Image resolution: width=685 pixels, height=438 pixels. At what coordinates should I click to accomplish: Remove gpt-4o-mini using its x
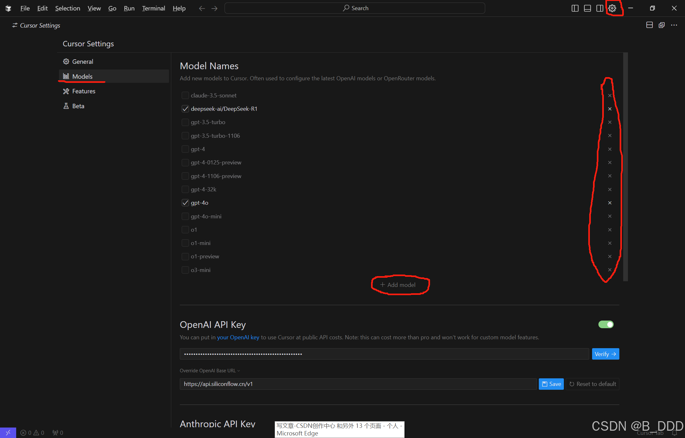point(610,216)
